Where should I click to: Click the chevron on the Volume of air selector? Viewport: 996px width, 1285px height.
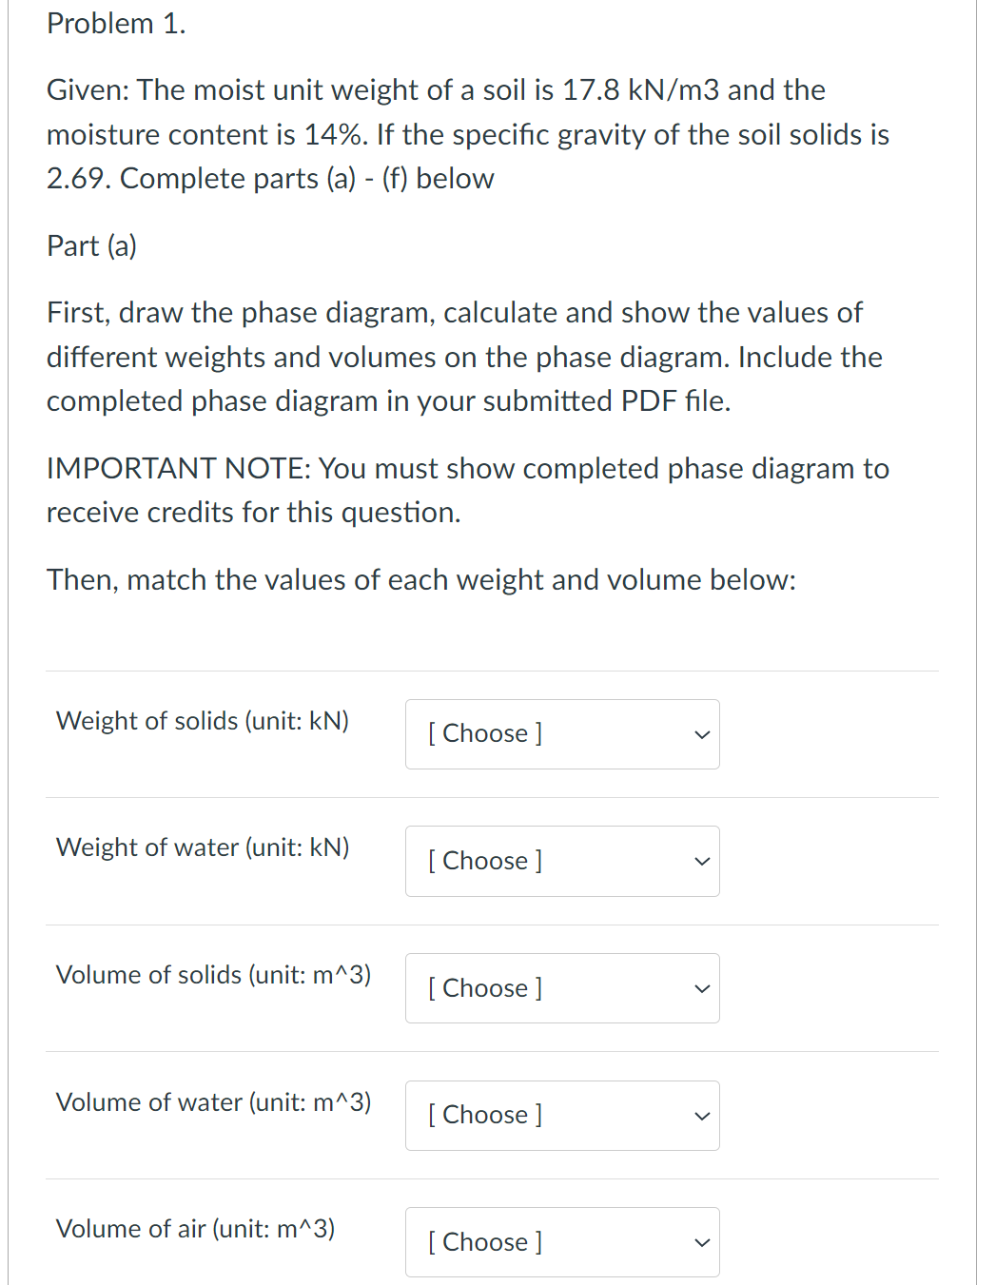[701, 1242]
